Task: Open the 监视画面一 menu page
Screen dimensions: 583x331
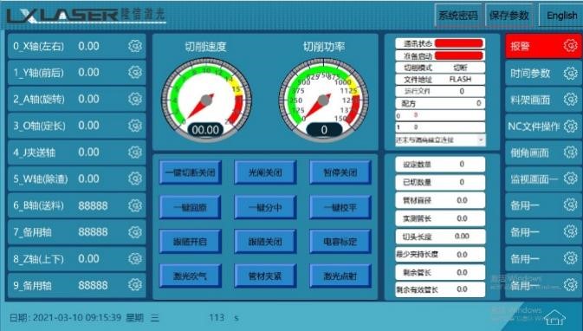Action: tap(543, 178)
